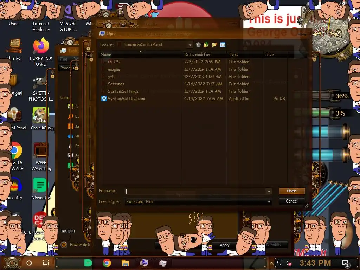Open File Explorer from the taskbar
Image resolution: width=360 pixels, height=270 pixels.
point(126,263)
